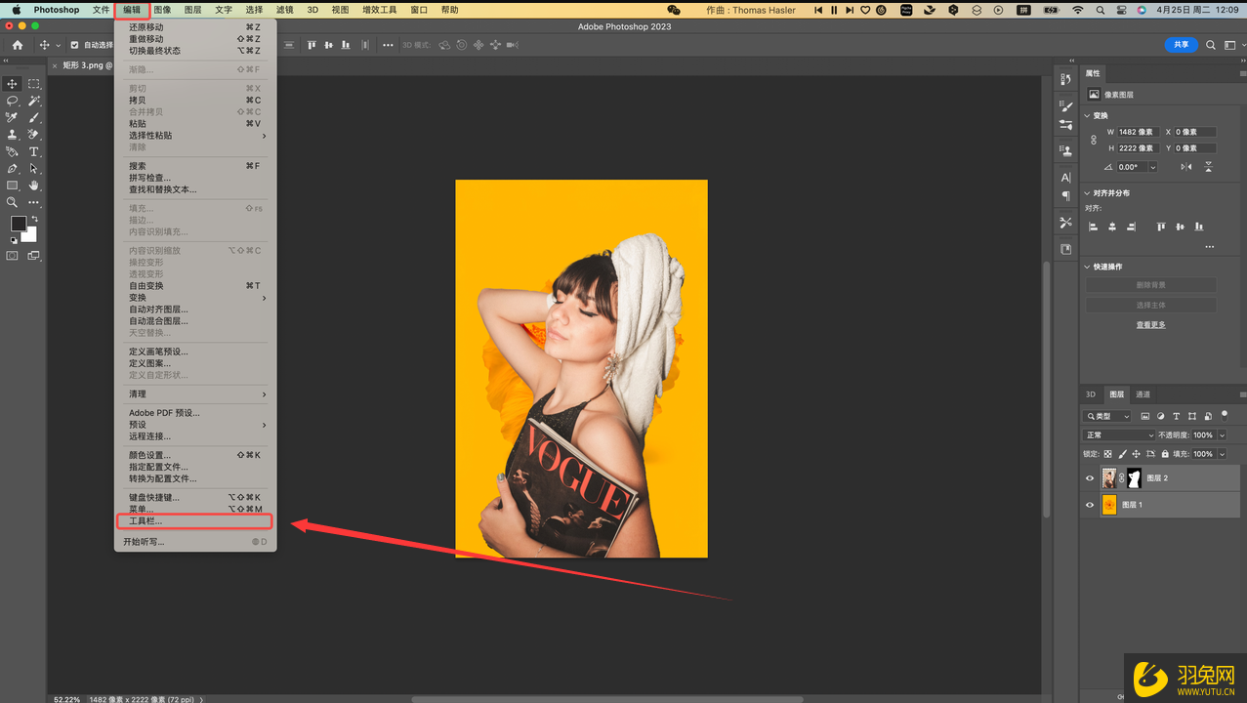Toggle Auto-Select checkbox
This screenshot has height=703, width=1247.
point(75,45)
